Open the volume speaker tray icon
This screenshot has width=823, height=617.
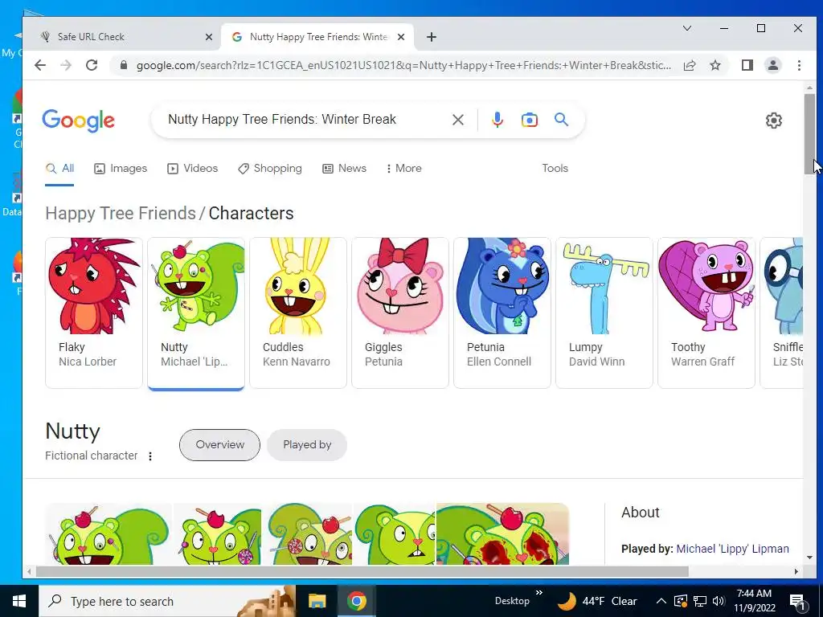point(719,601)
